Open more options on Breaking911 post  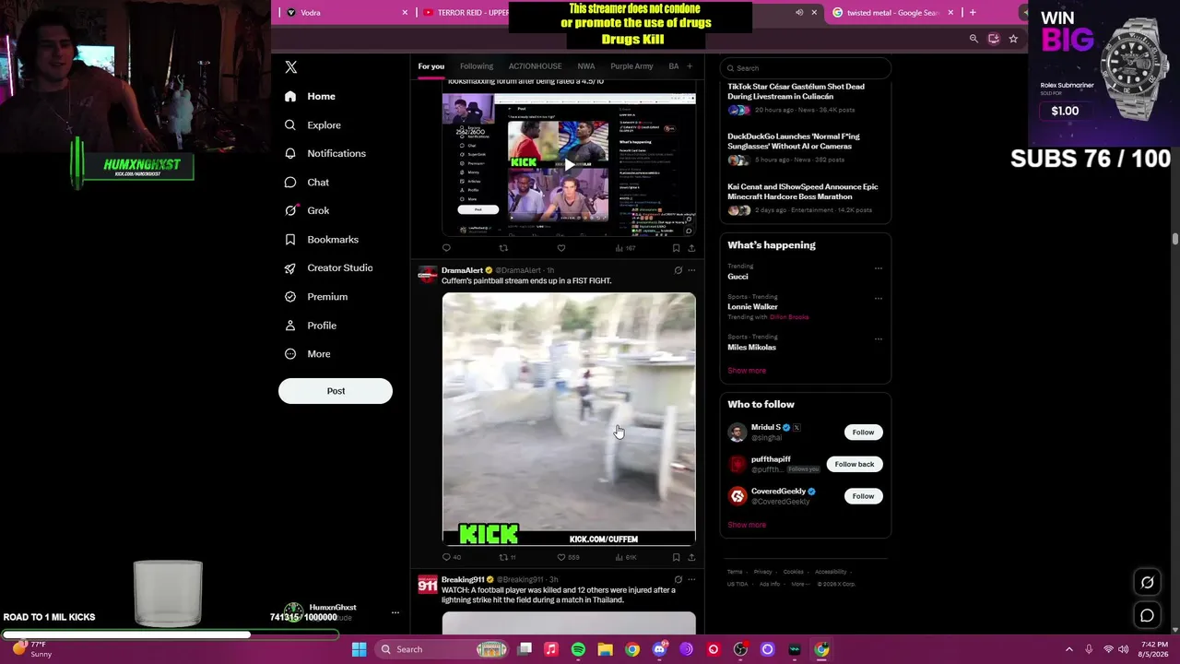click(691, 580)
